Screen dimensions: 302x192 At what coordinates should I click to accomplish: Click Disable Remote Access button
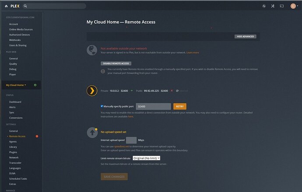[116, 63]
